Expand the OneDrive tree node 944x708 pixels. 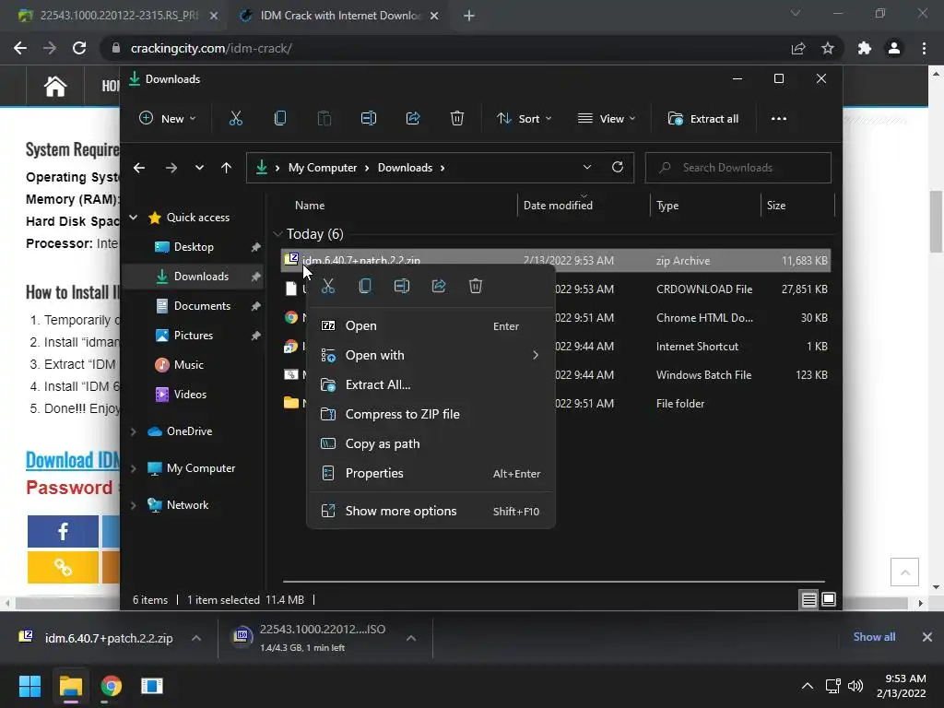(x=134, y=431)
